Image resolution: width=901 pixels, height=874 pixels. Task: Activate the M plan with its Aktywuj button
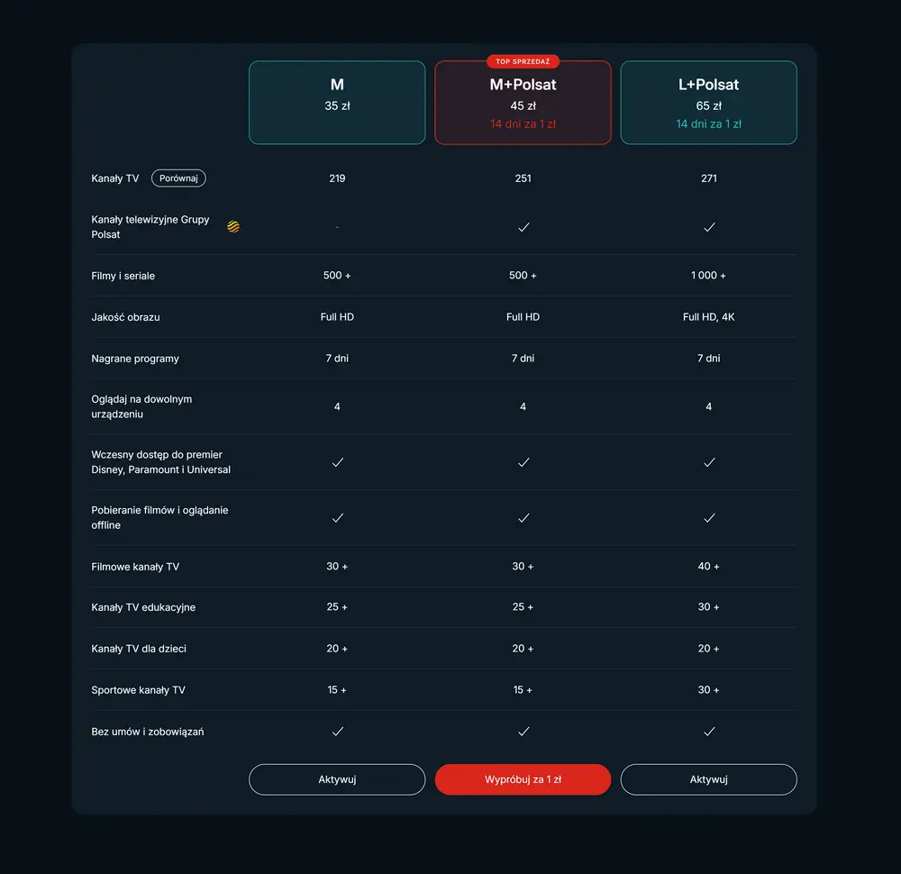tap(337, 779)
